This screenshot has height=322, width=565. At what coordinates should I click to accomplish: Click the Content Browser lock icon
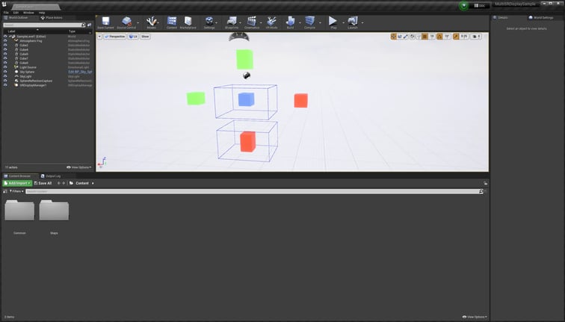[485, 183]
